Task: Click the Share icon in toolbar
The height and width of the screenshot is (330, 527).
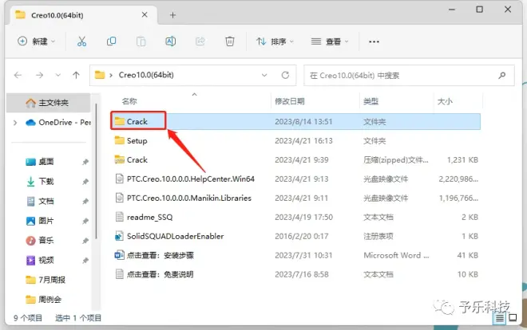Action: (x=200, y=41)
